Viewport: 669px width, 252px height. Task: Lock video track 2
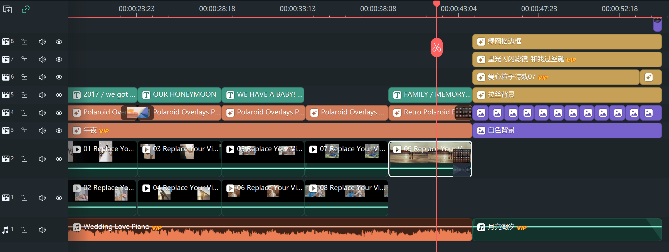[x=24, y=159]
